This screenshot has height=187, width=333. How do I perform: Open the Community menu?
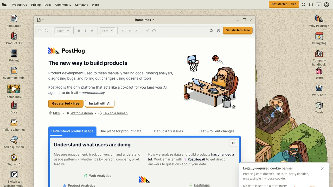point(63,5)
